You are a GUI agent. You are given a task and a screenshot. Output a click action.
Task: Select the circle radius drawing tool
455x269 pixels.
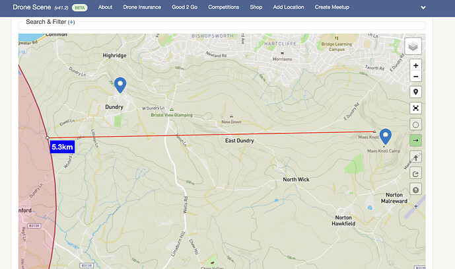click(415, 125)
